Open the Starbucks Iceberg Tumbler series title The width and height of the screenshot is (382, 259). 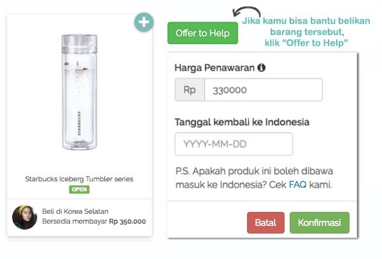tap(79, 179)
